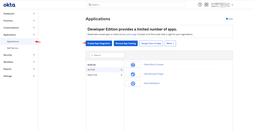Focus the top global Search field

point(136,5)
